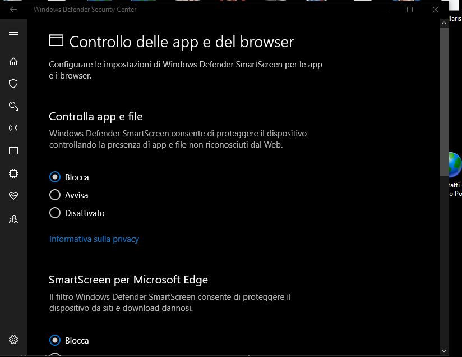Click the Windows Defender Security Center title text
The width and height of the screenshot is (462, 357).
point(85,10)
